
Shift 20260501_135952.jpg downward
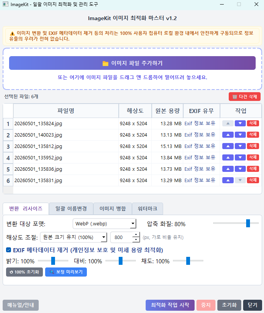[240, 157]
